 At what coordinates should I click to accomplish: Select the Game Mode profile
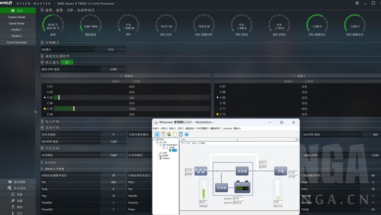(16, 23)
